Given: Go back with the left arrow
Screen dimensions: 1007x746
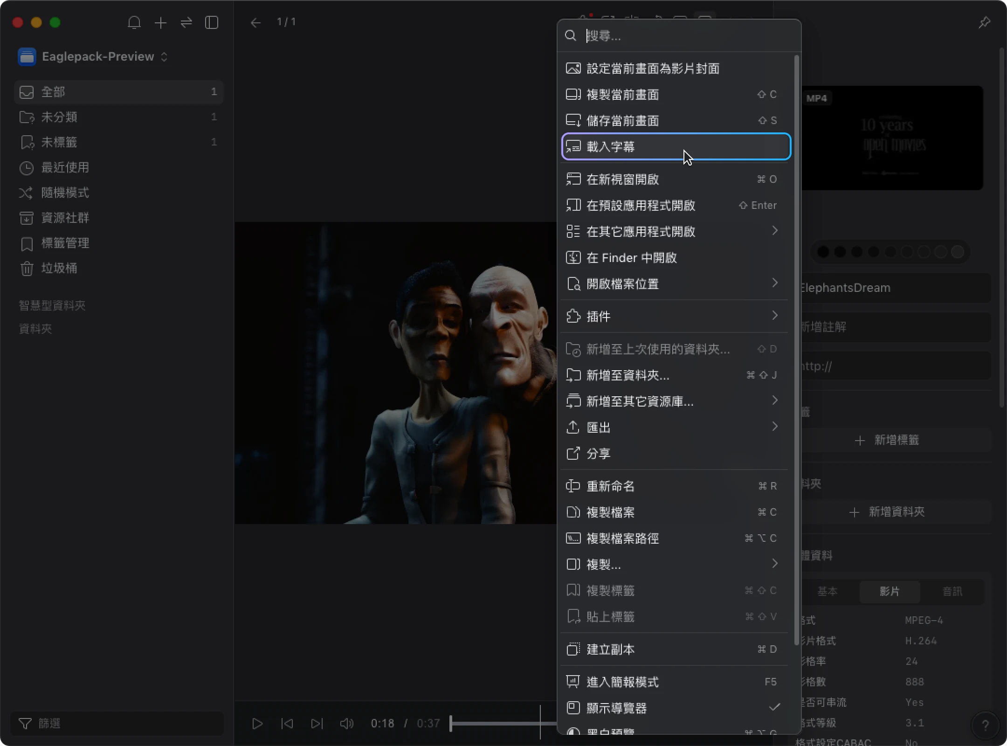Looking at the screenshot, I should pyautogui.click(x=255, y=22).
